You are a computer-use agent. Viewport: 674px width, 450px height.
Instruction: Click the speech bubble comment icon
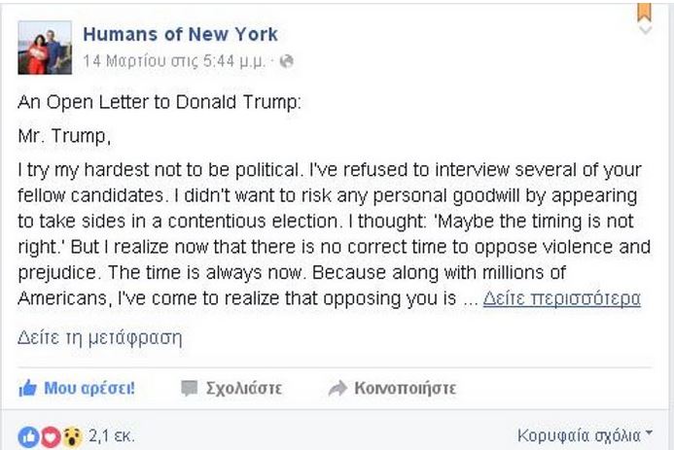point(189,389)
